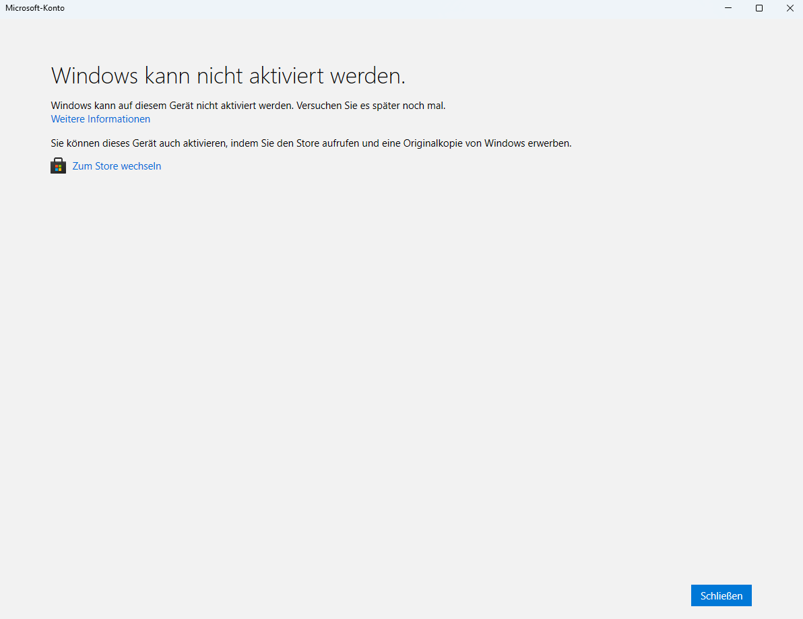Click the 'Microsoft-Konto' window title

35,8
